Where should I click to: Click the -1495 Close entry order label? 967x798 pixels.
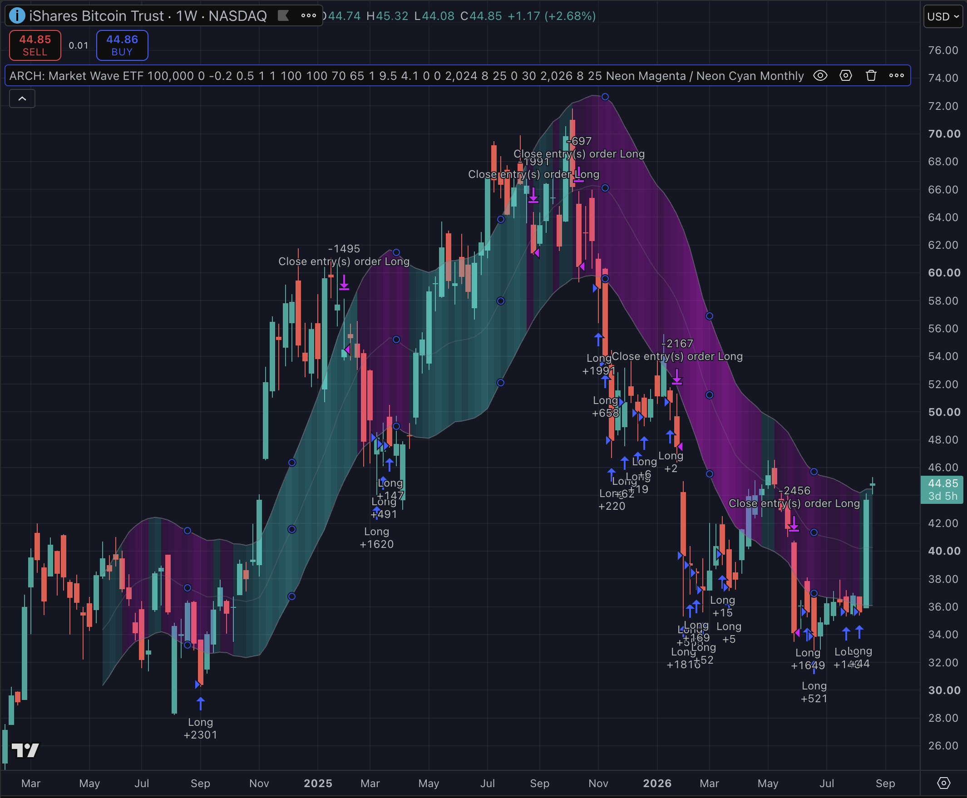click(x=344, y=255)
